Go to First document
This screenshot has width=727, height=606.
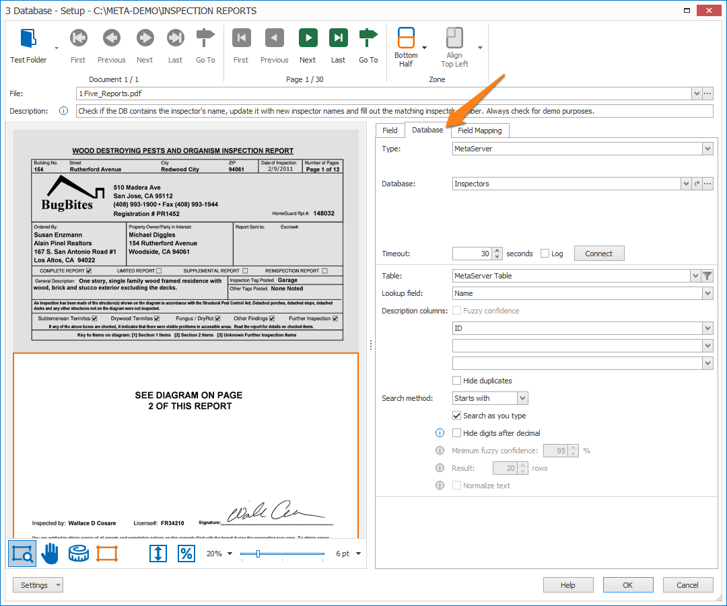[x=78, y=38]
